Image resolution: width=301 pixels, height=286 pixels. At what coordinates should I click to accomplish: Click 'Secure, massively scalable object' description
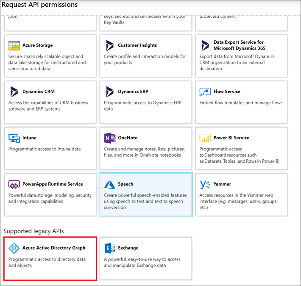point(47,63)
